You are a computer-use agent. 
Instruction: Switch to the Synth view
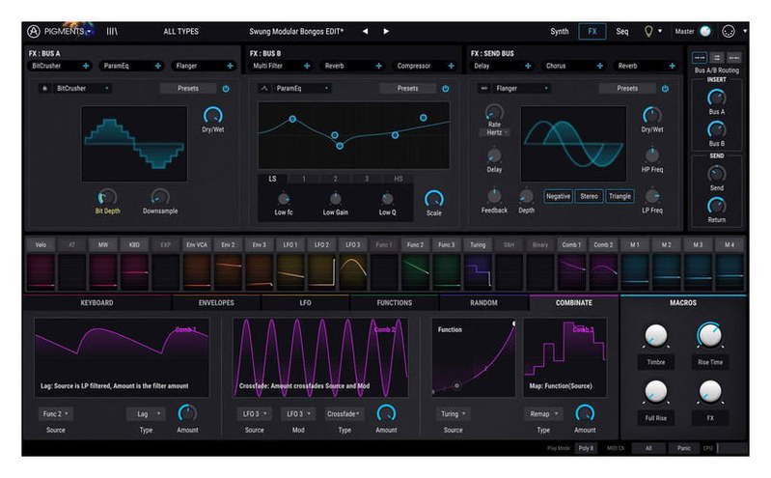[560, 32]
